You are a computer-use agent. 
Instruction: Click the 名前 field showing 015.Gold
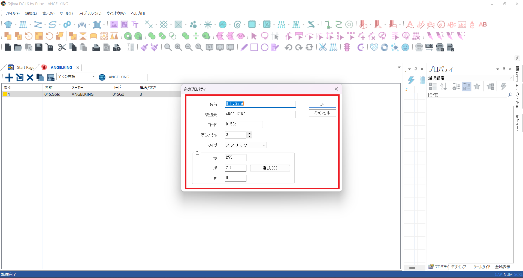pos(260,104)
